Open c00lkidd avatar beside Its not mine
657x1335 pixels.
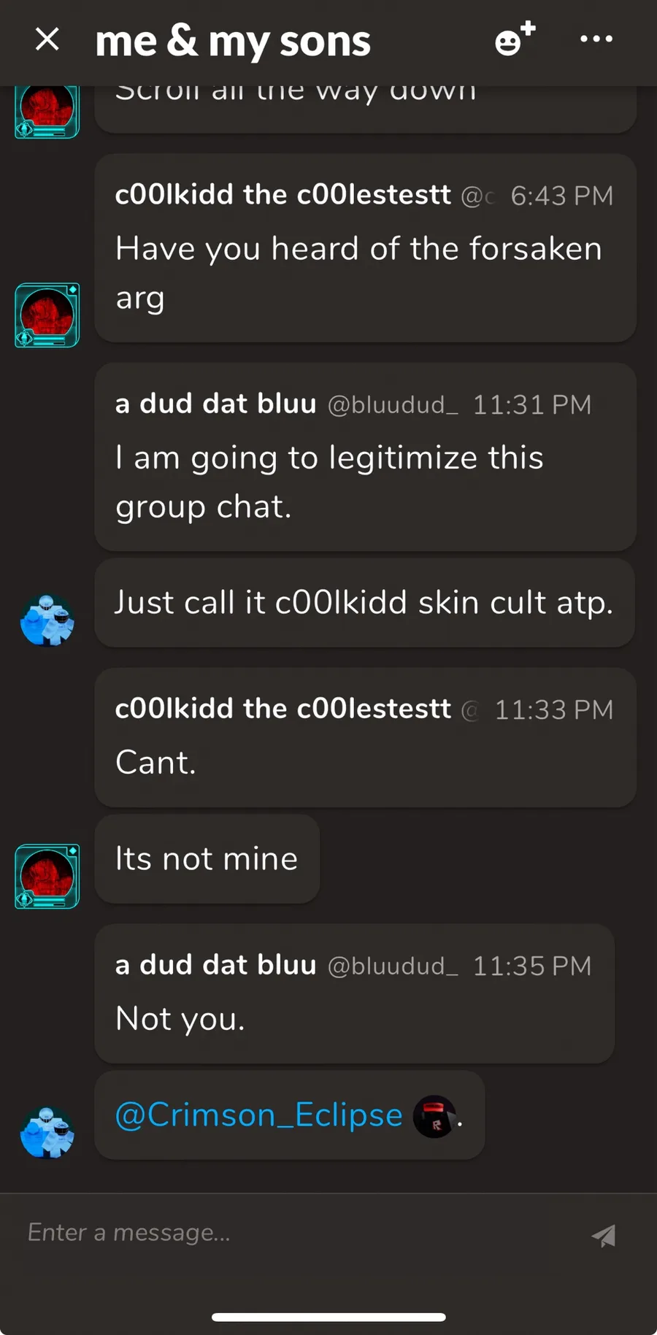coord(47,876)
